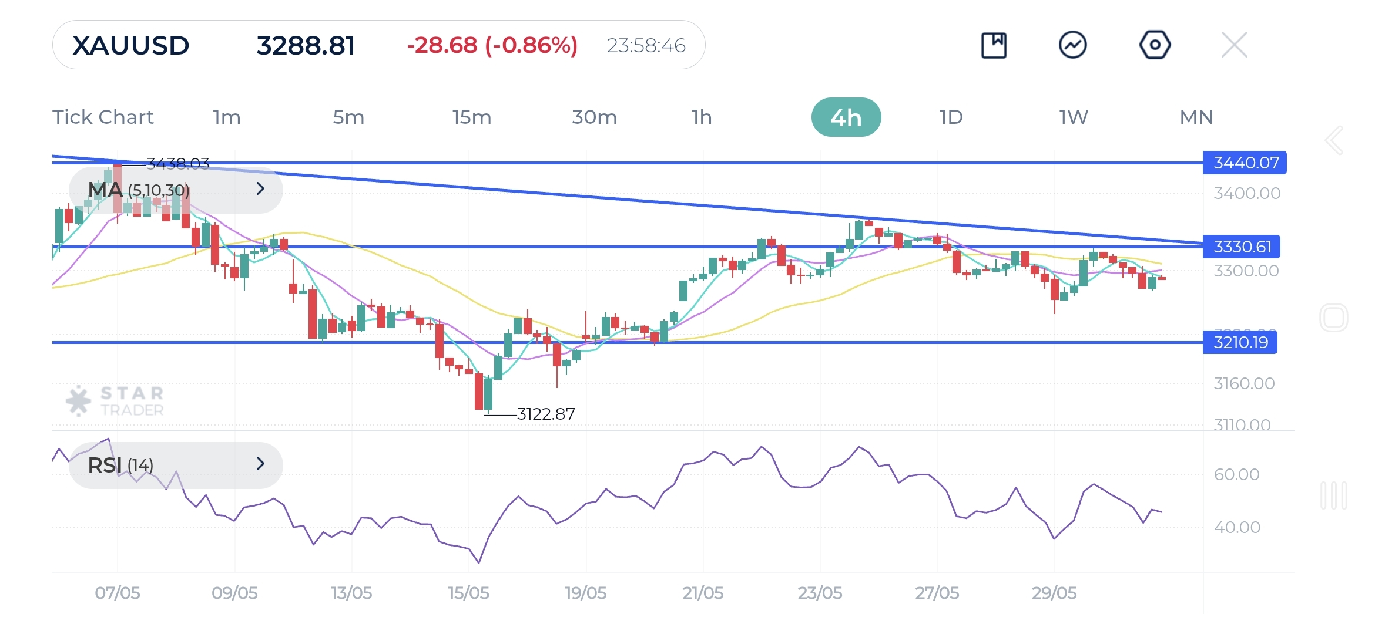Viewport: 1375px width, 634px height.
Task: Click the Star Trader logo watermark
Action: [115, 401]
